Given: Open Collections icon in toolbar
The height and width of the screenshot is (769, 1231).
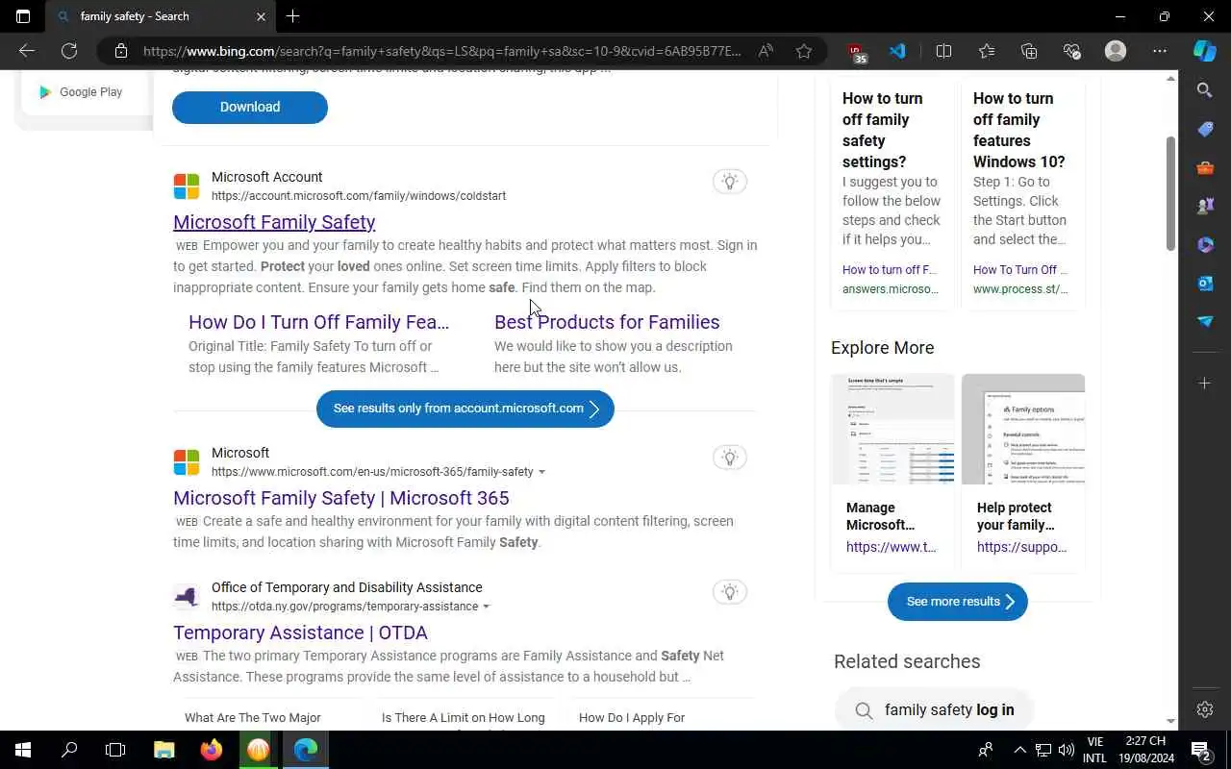Looking at the screenshot, I should (1029, 51).
